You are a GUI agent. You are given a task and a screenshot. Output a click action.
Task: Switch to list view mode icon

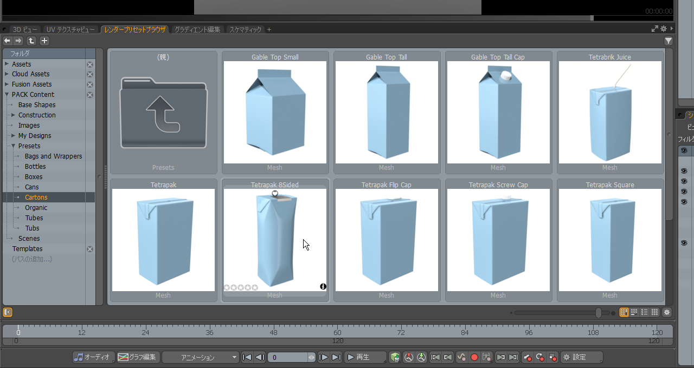(644, 312)
